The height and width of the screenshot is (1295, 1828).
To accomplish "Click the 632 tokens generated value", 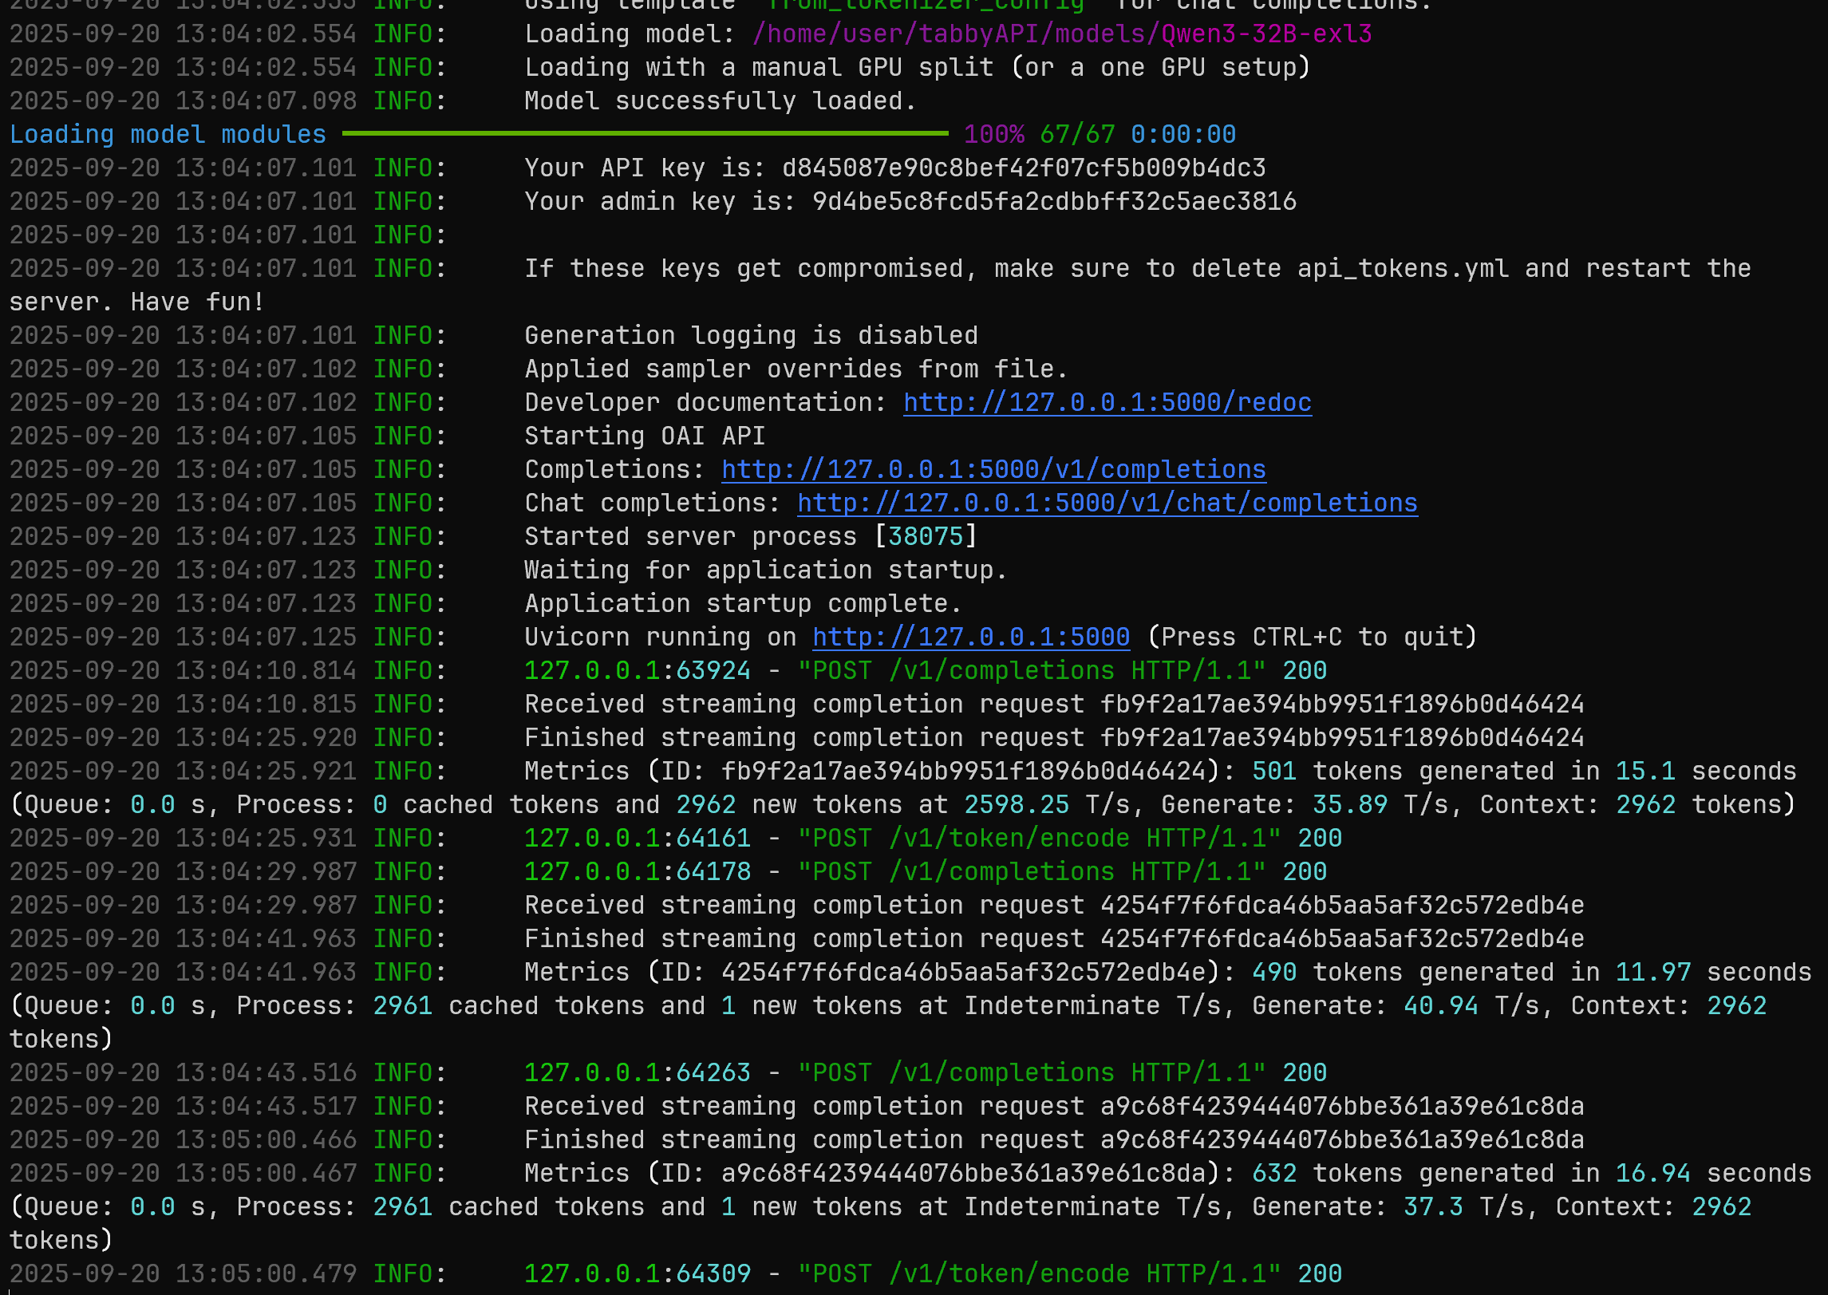I will pos(1273,1174).
